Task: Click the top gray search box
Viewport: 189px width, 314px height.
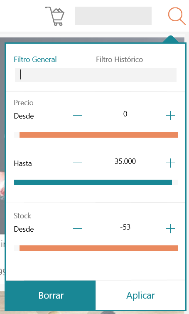Action: click(x=113, y=16)
